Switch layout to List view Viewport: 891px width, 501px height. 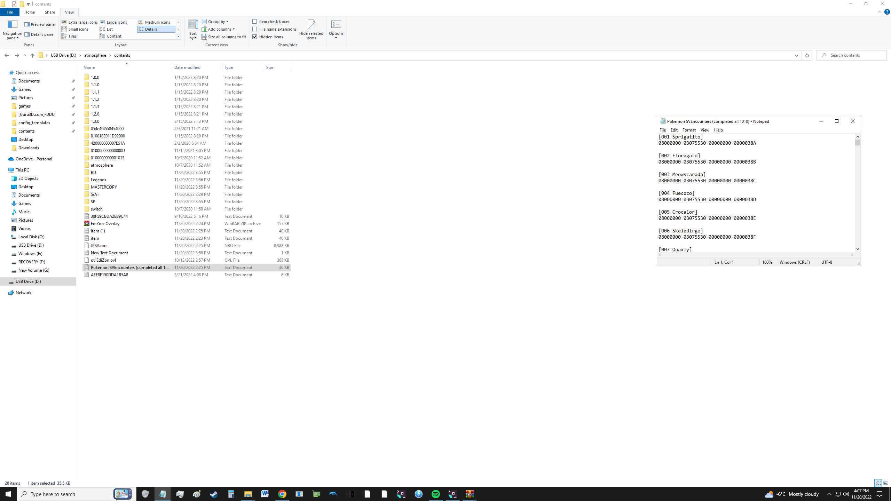[107, 29]
